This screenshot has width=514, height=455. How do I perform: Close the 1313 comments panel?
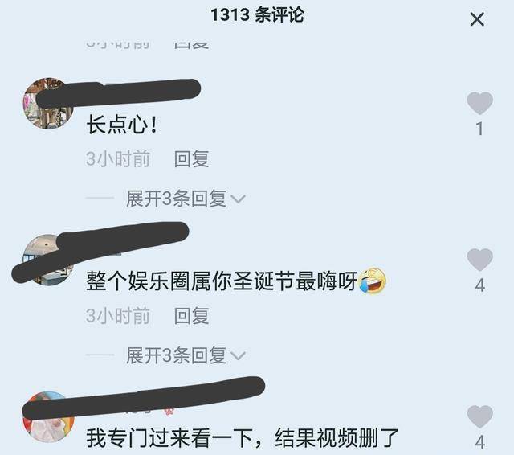pyautogui.click(x=477, y=19)
